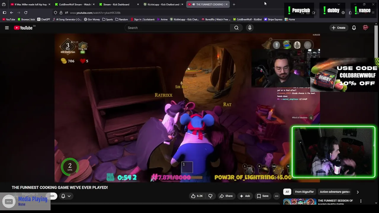Open options for Mario Party video suggestion

click(x=361, y=201)
